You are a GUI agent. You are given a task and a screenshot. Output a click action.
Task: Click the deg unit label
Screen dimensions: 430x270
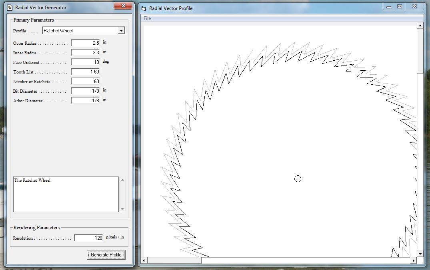106,62
